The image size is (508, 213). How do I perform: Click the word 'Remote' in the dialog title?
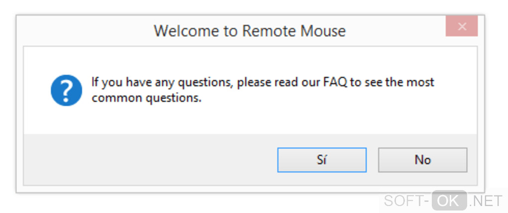coord(268,31)
